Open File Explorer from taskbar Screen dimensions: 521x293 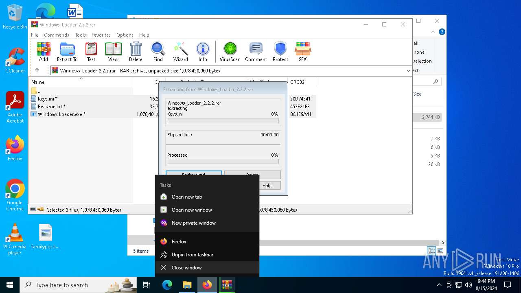pos(187,285)
